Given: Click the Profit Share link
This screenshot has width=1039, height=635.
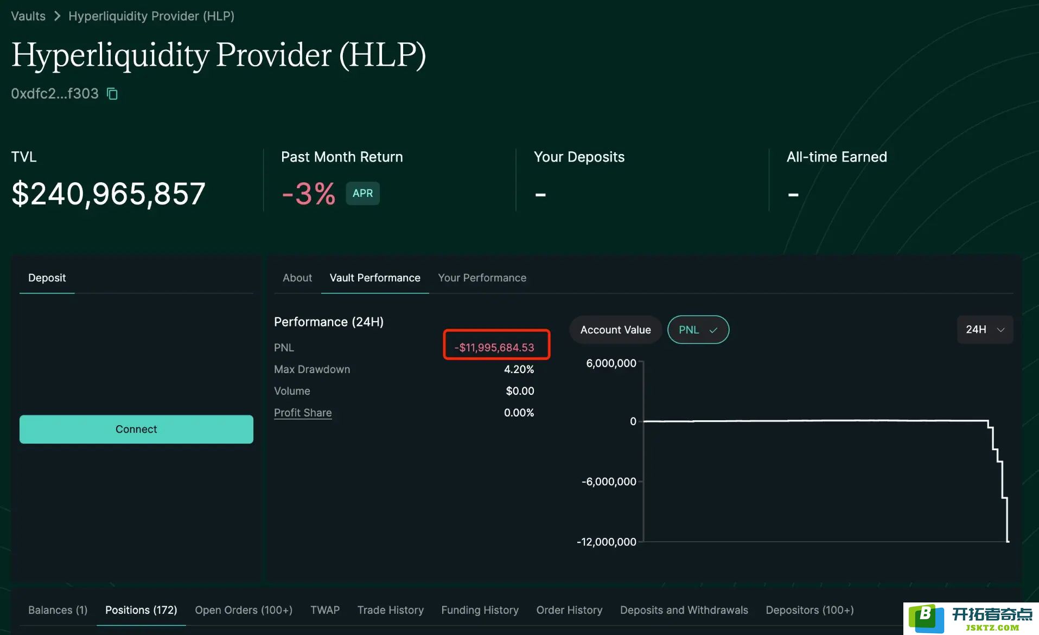Looking at the screenshot, I should coord(303,413).
